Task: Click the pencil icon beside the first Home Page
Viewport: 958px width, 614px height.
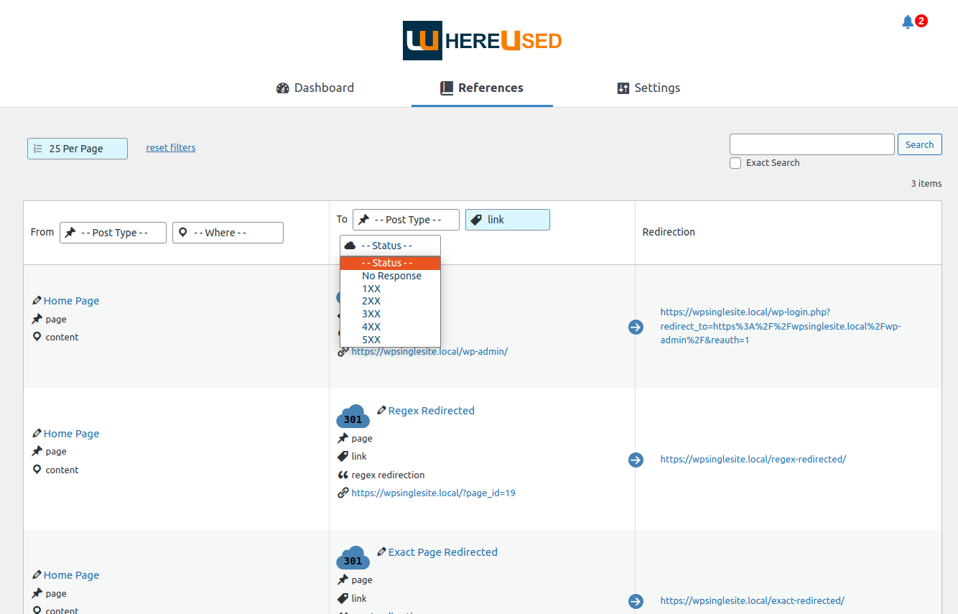Action: pos(37,300)
